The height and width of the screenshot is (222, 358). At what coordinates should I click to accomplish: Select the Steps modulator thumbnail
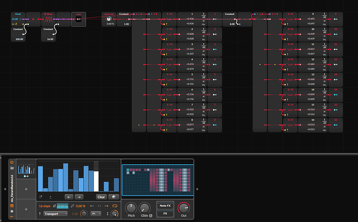(x=26, y=168)
